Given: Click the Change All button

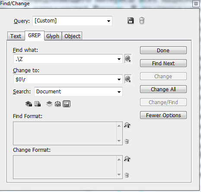Looking at the screenshot, I should coord(163,89).
